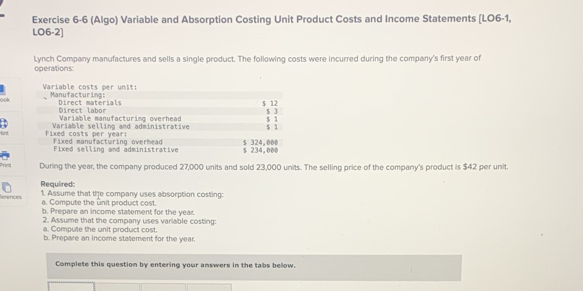The width and height of the screenshot is (583, 291).
Task: Click the Direct materials $12 value
Action: tap(269, 103)
